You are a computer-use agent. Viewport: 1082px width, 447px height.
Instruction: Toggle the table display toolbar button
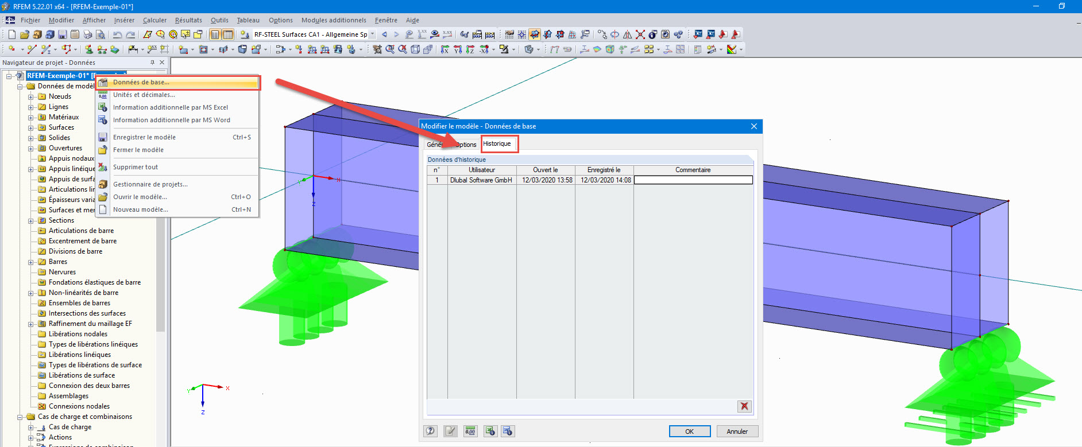click(x=228, y=34)
